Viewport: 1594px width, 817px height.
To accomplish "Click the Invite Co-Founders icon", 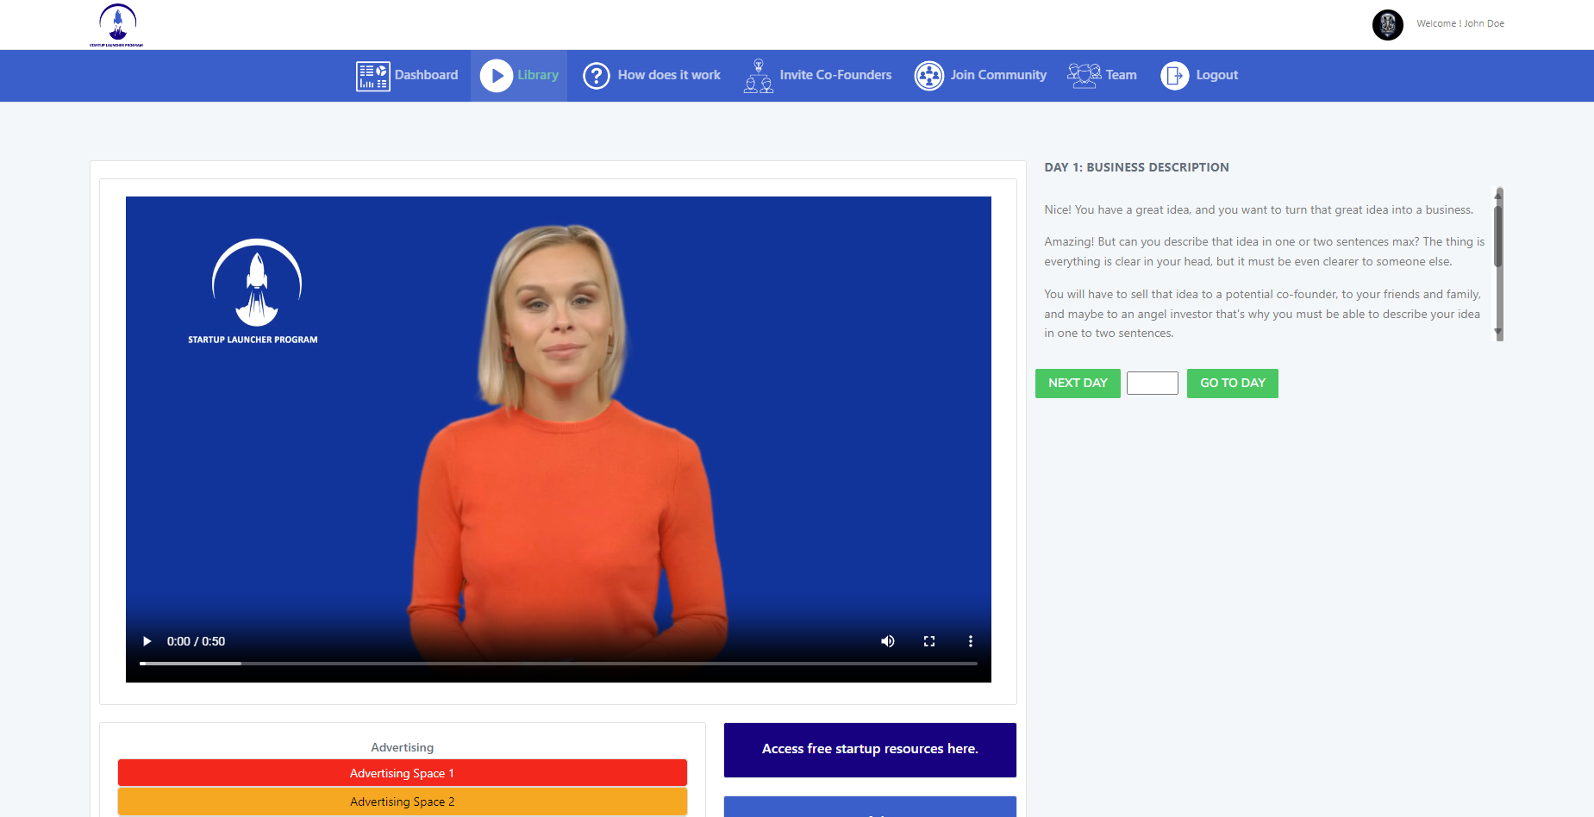I will point(758,76).
